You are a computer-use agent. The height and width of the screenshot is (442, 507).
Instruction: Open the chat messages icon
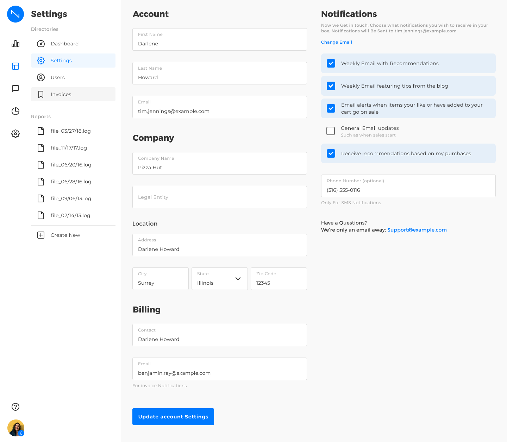pos(15,89)
